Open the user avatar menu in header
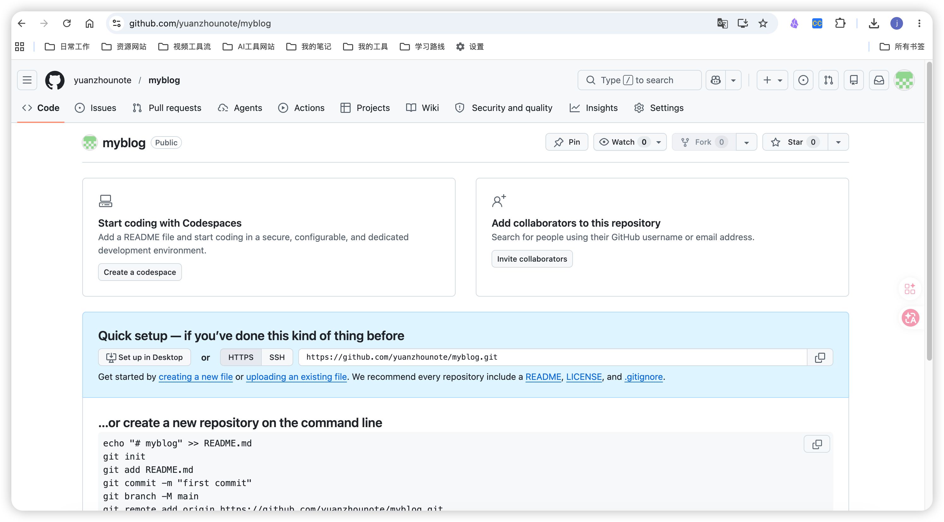Viewport: 944px width, 522px height. (x=904, y=80)
